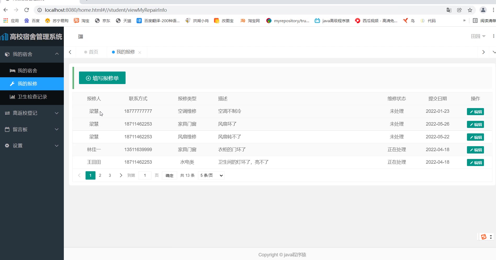The image size is (496, 260).
Task: Open the tab options dropdown chevron
Action: click(494, 52)
